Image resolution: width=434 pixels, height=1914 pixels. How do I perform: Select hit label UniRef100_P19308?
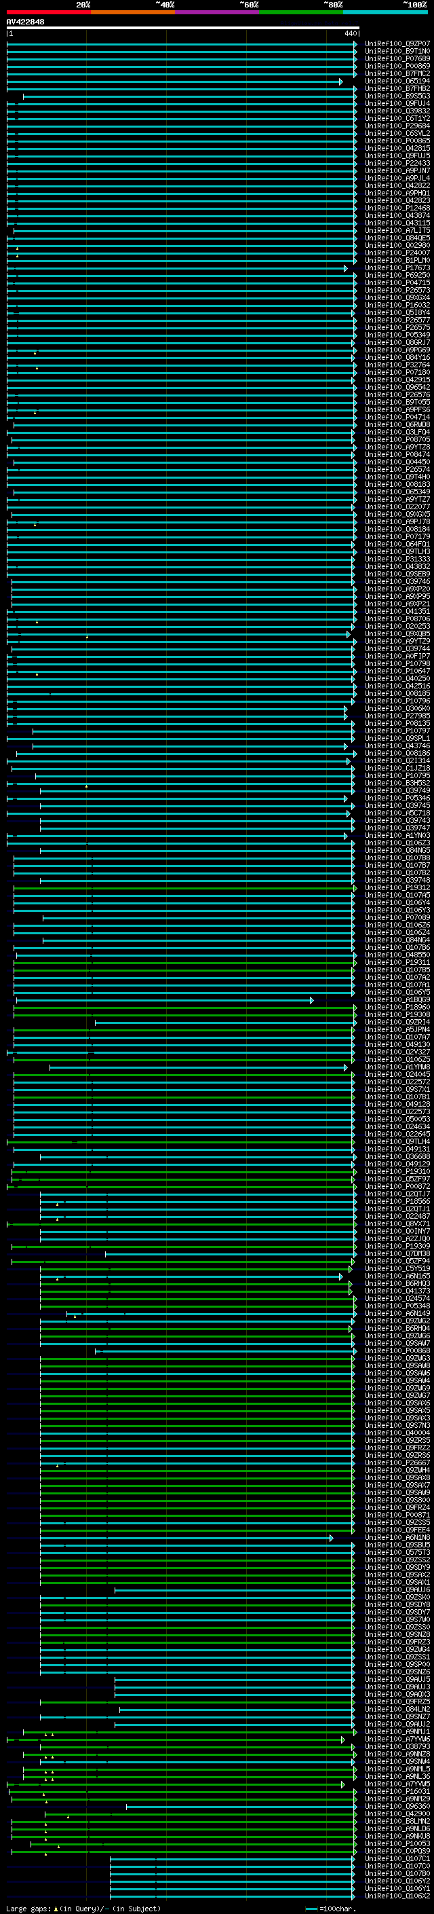(x=397, y=1014)
